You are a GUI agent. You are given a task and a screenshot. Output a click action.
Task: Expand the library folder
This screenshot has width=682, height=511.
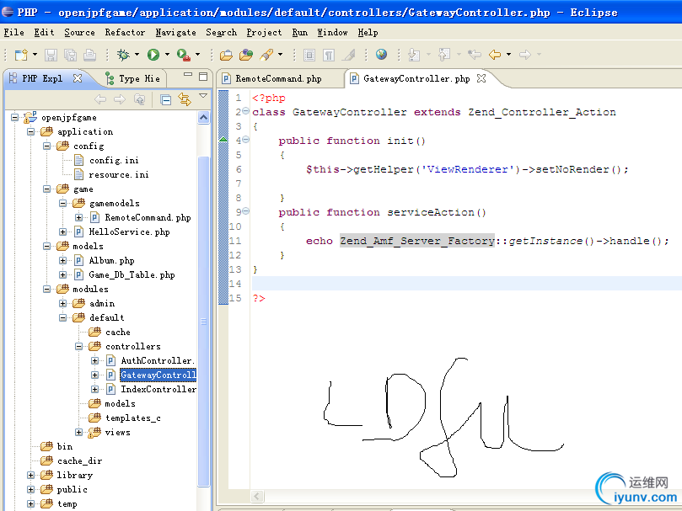tap(30, 476)
